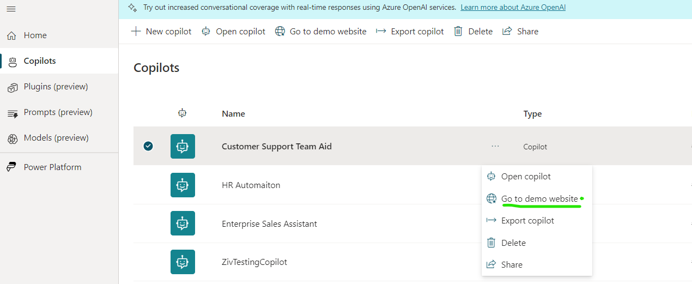Viewport: 692px width, 284px height.
Task: Uncheck Customer Support Team Aid row
Action: coord(148,146)
